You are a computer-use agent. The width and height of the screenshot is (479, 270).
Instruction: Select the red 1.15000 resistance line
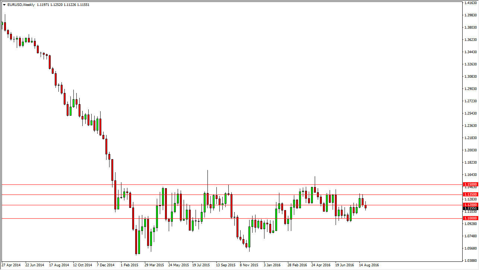[x=223, y=184]
